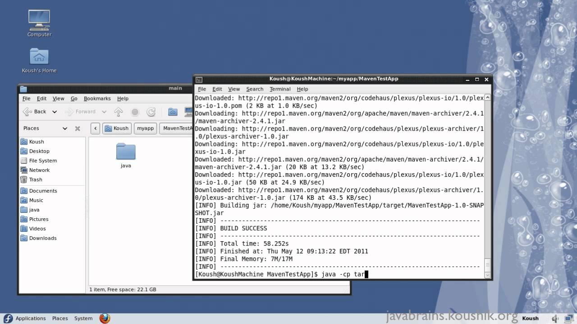Open Help menu in file manager

pos(123,99)
